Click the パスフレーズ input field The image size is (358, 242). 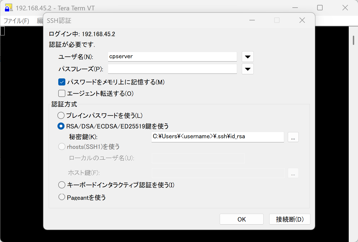pos(172,69)
